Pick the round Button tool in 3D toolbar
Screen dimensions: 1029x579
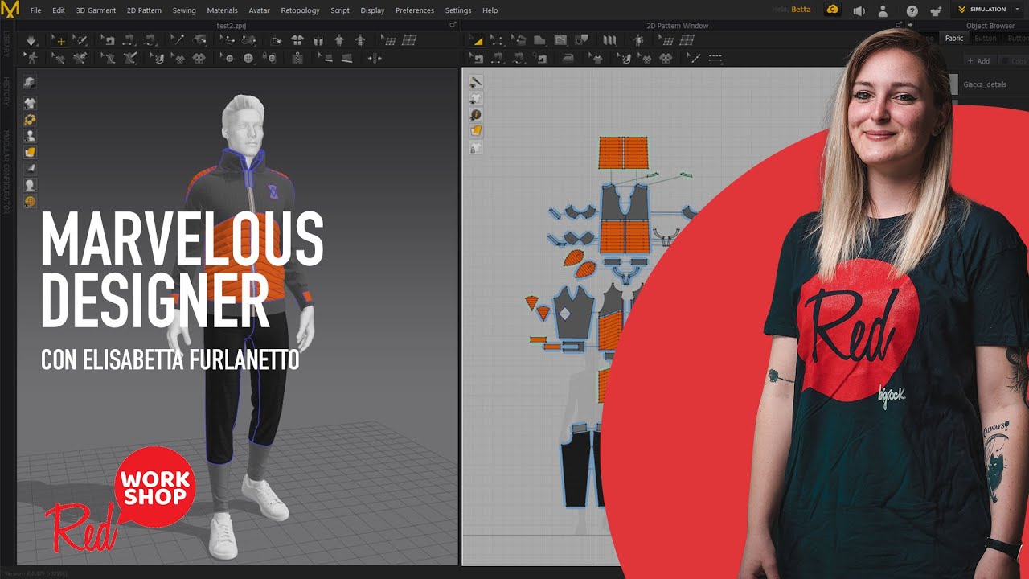pyautogui.click(x=248, y=58)
